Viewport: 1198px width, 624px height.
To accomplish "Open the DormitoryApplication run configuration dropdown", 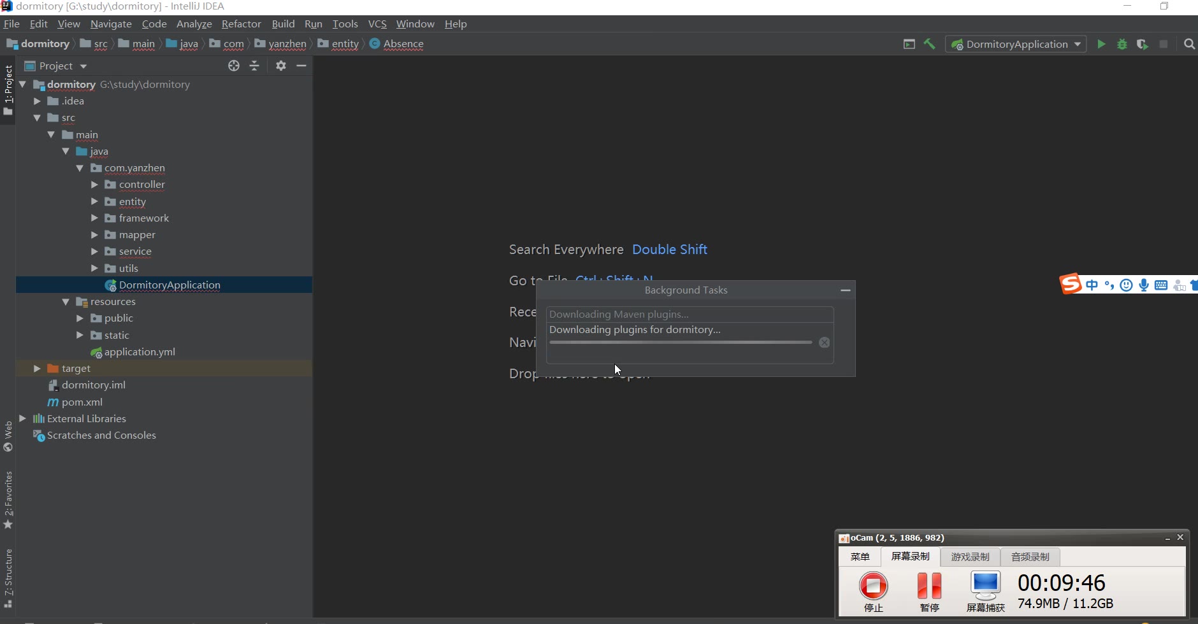I will coord(1016,44).
